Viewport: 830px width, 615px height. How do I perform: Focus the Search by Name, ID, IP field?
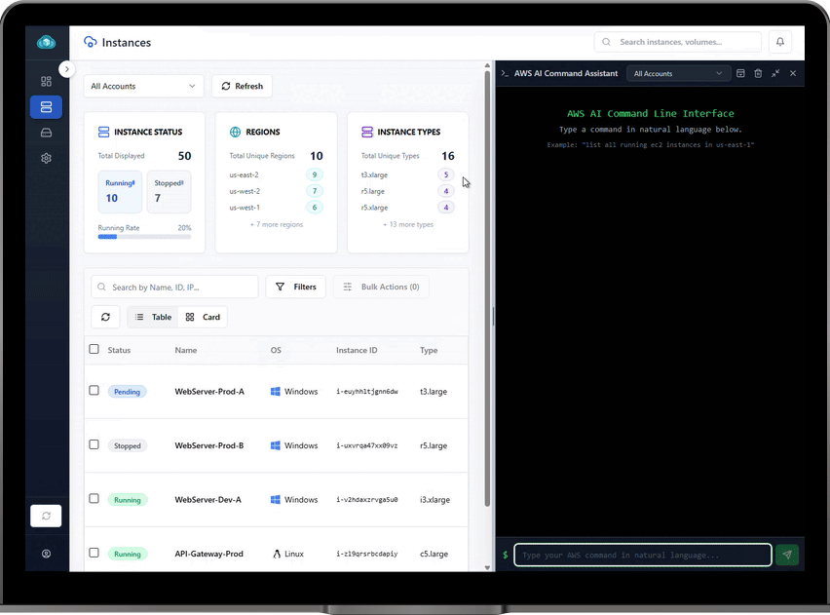pos(174,287)
